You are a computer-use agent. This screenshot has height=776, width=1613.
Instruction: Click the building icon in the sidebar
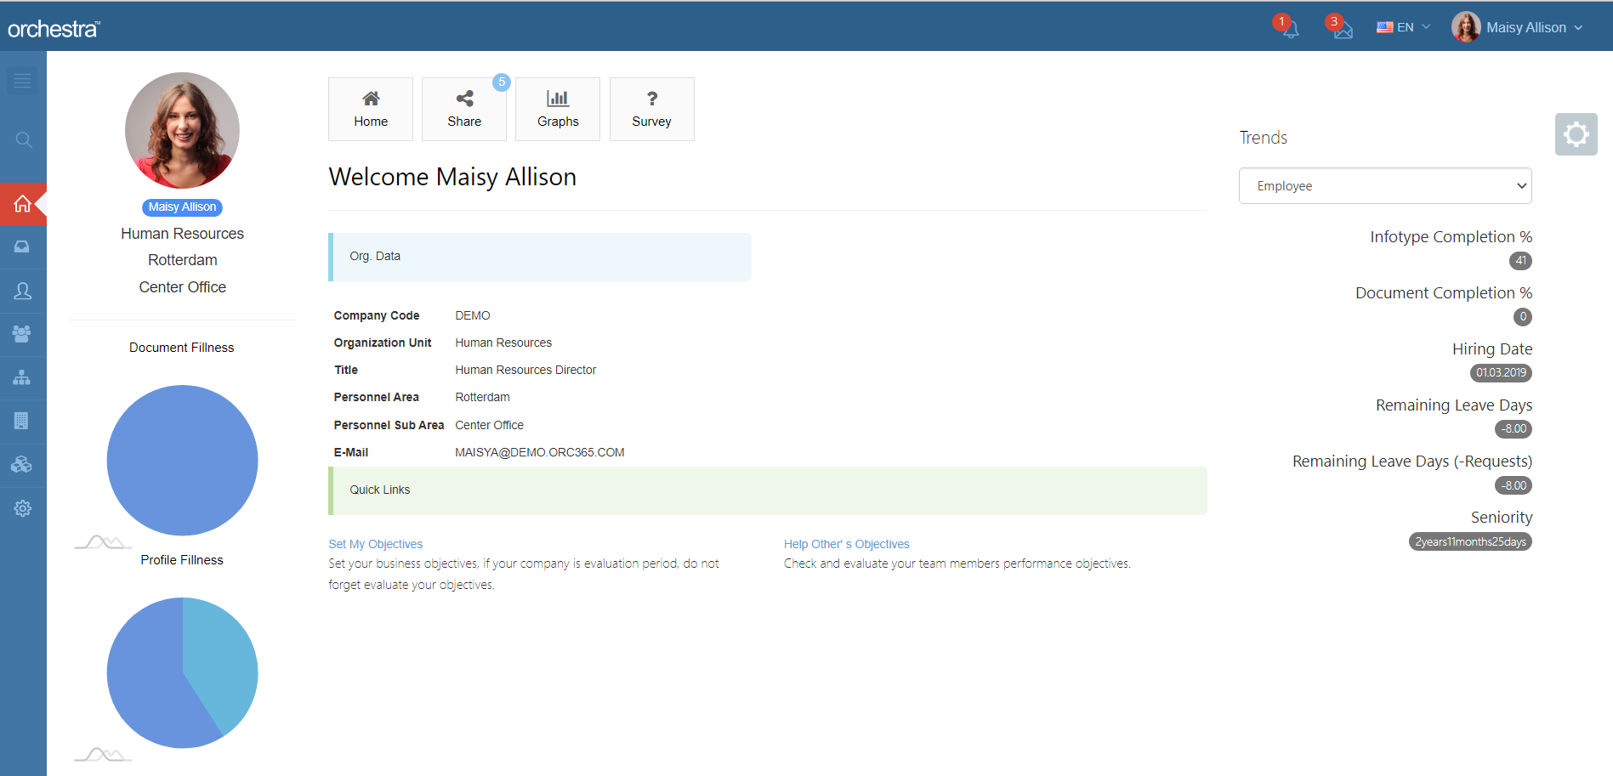(23, 421)
